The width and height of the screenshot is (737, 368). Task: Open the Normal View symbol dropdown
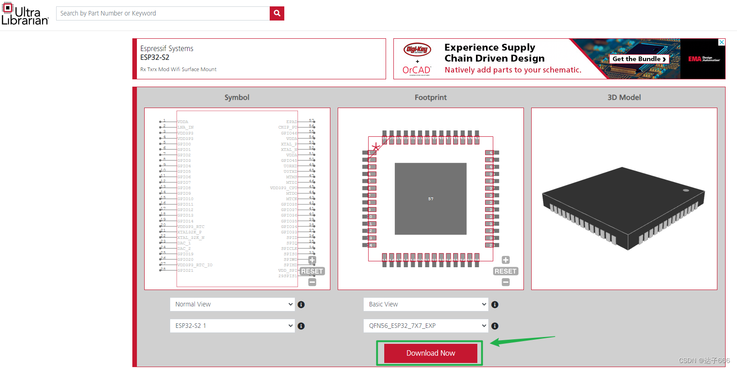coord(232,304)
